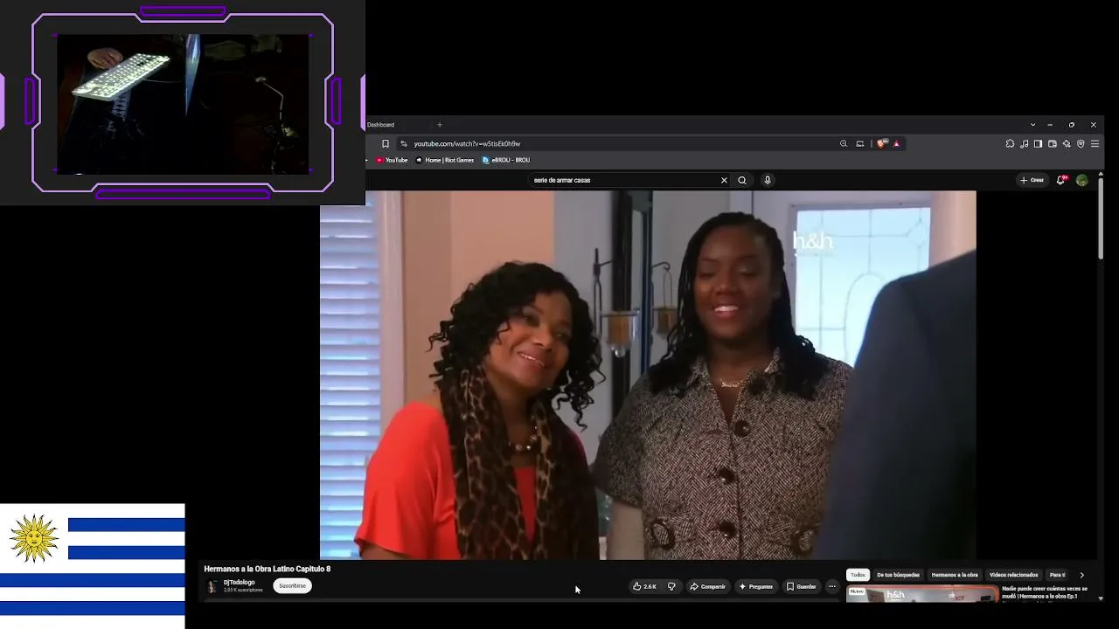The image size is (1119, 629).
Task: Click the Guardar save button
Action: [801, 586]
